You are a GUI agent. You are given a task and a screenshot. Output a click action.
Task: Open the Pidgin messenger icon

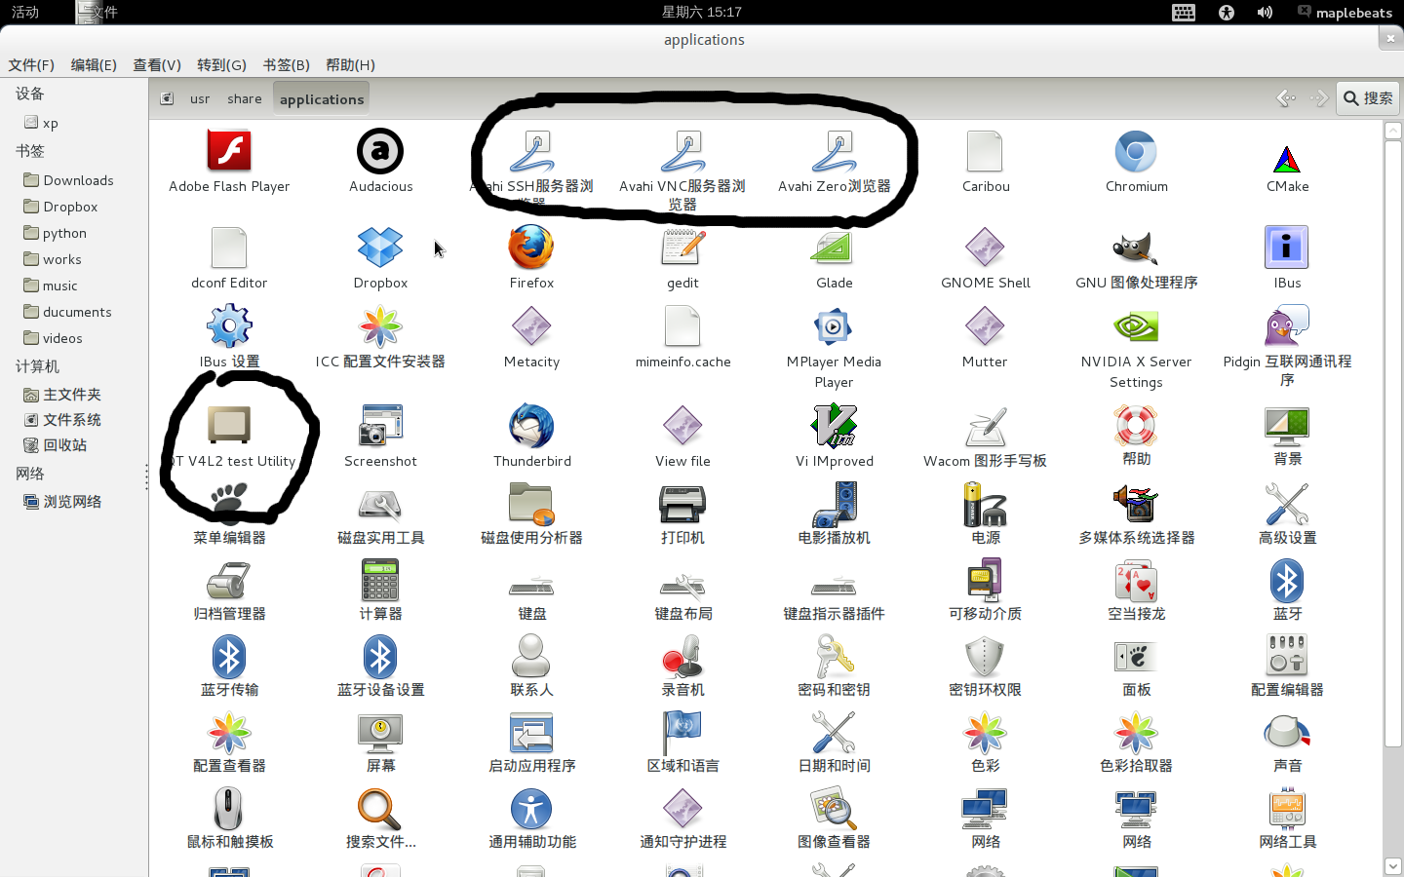pyautogui.click(x=1287, y=326)
